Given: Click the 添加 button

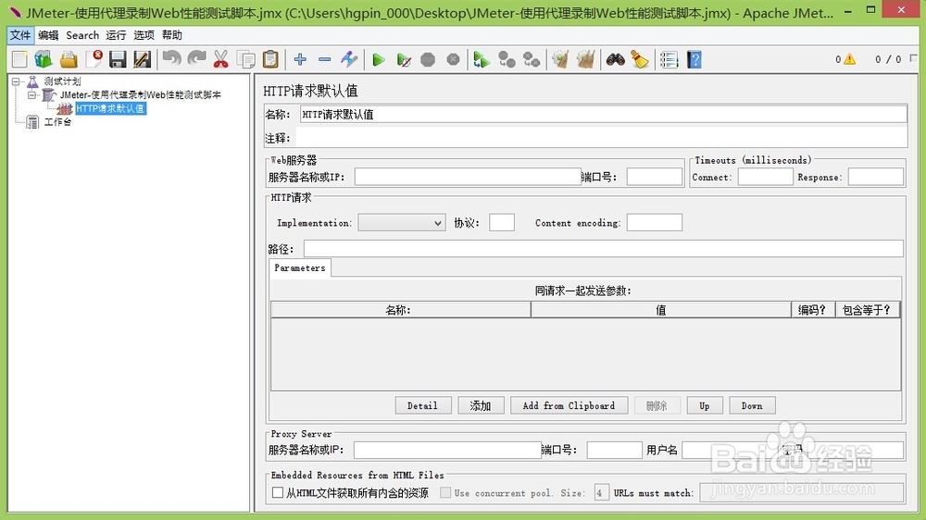Looking at the screenshot, I should tap(481, 405).
